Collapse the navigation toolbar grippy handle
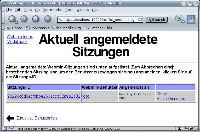 (3, 19)
